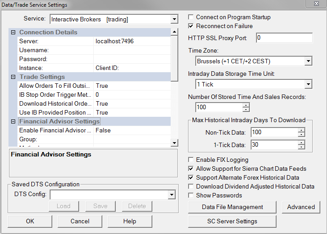Open the Time Zone dropdown
Screen dimensions: 327x234
[308, 61]
